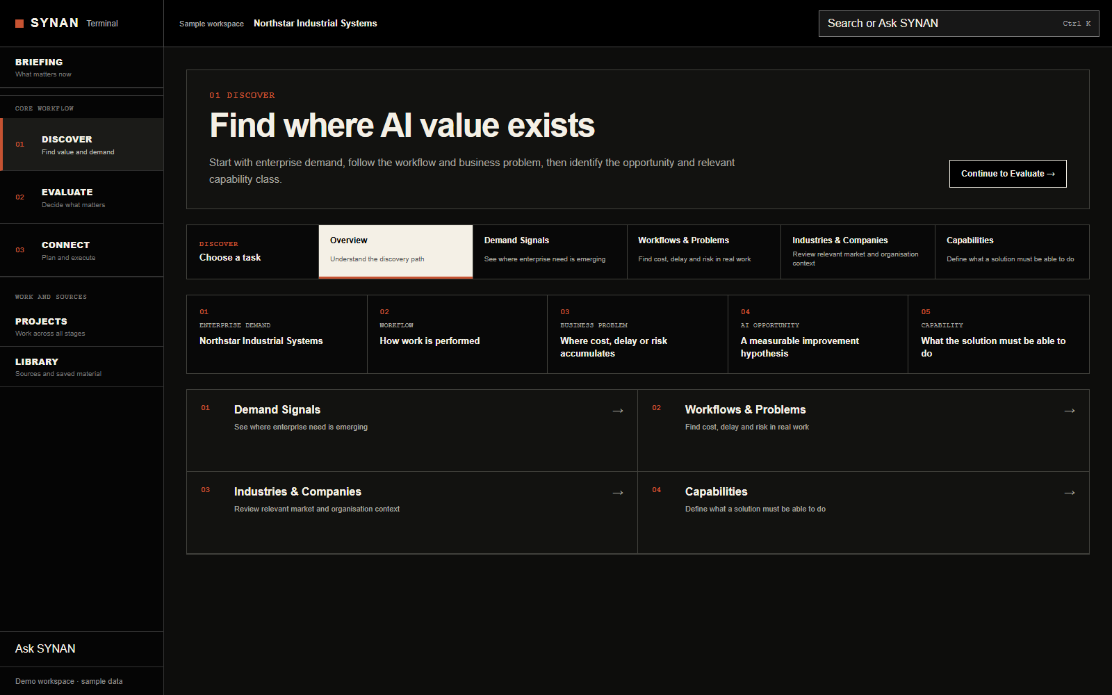Open the Demand Signals card
Screen dimensions: 1112x695
412,430
